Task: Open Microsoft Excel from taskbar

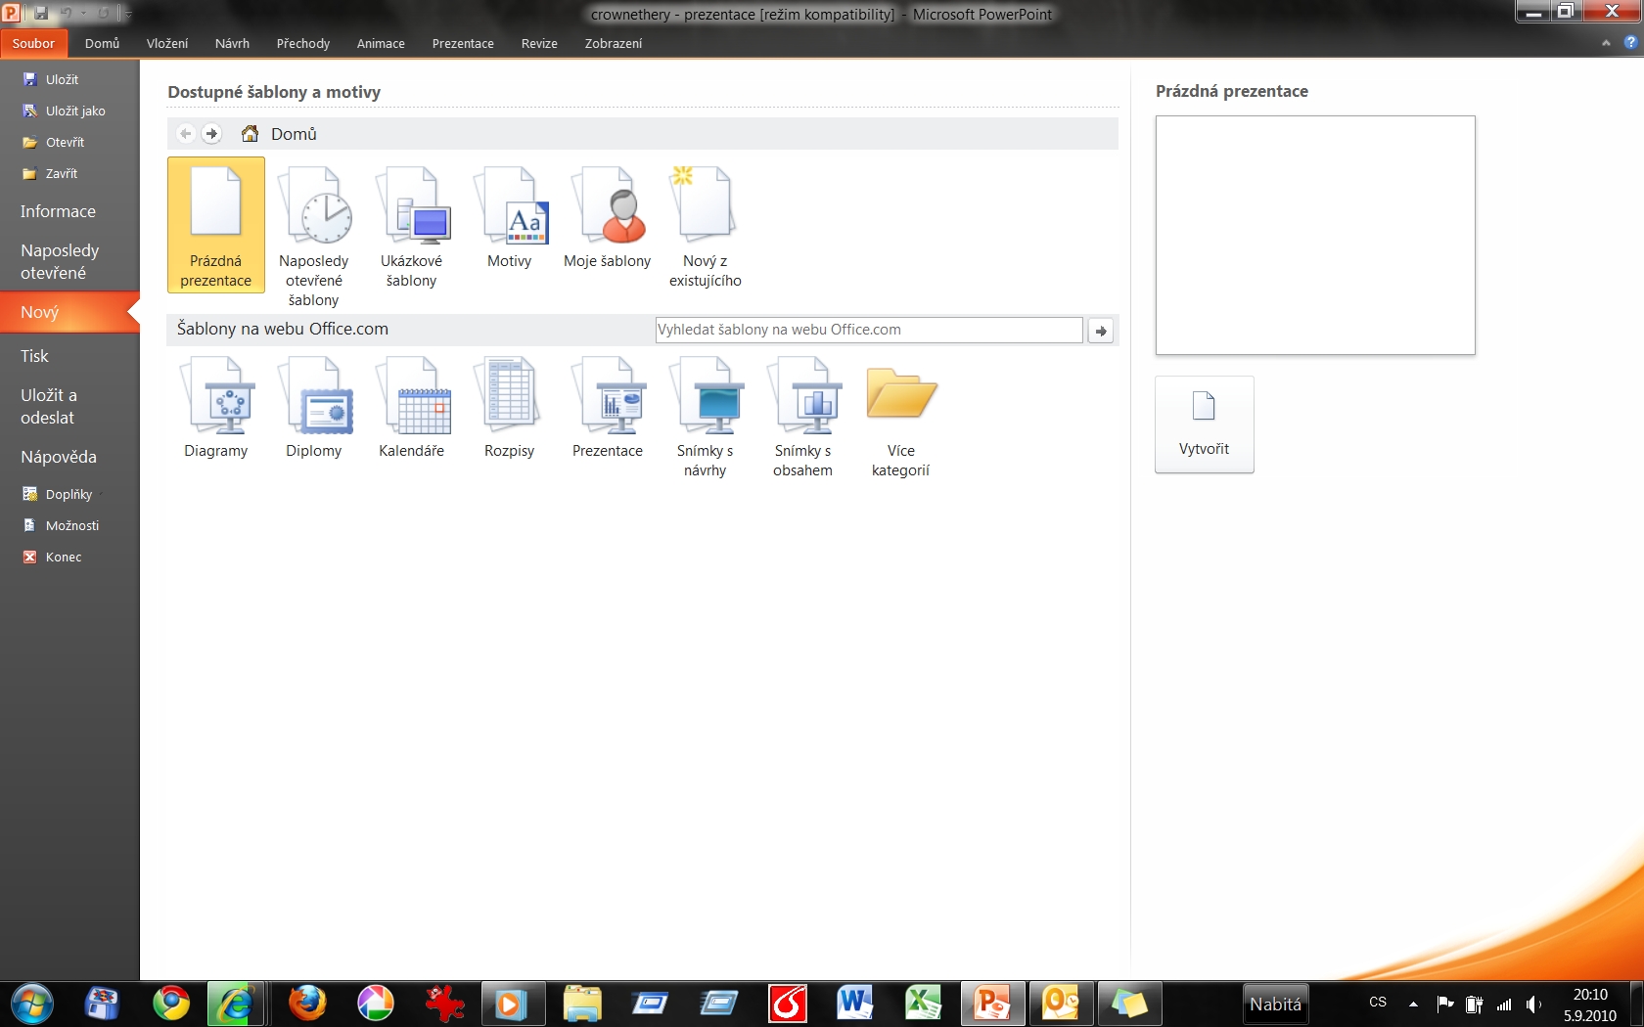Action: point(923,1004)
